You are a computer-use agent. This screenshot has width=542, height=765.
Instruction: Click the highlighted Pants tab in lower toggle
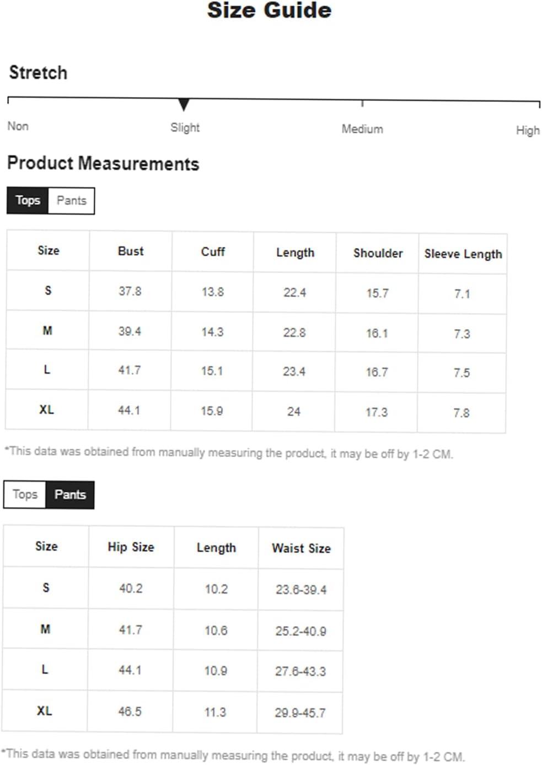pos(70,494)
